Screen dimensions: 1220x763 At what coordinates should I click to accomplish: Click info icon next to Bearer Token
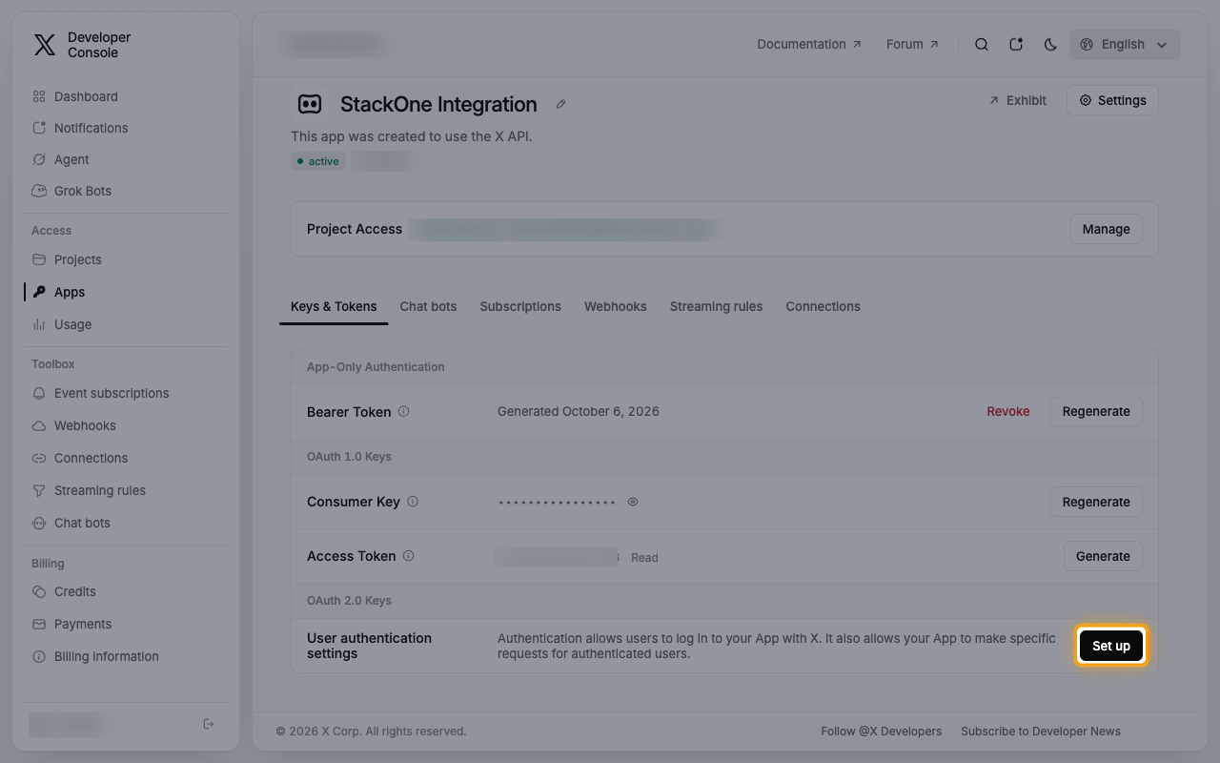pyautogui.click(x=403, y=412)
